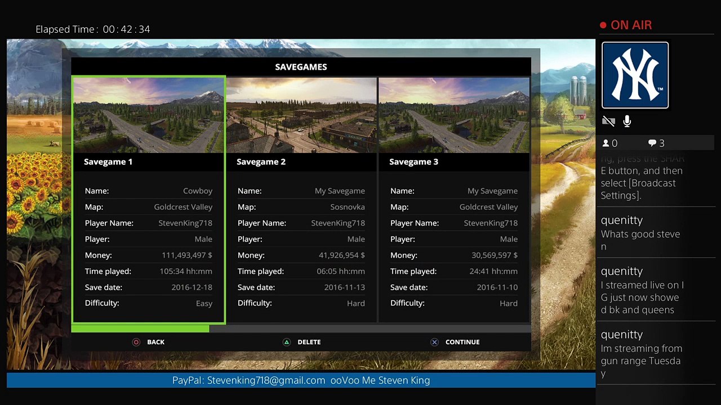Select the Savegame 2 Sosnovka thumbnail
This screenshot has width=721, height=405.
(301, 115)
